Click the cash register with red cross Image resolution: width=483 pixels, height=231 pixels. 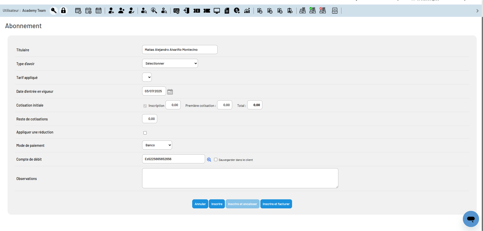pyautogui.click(x=323, y=10)
